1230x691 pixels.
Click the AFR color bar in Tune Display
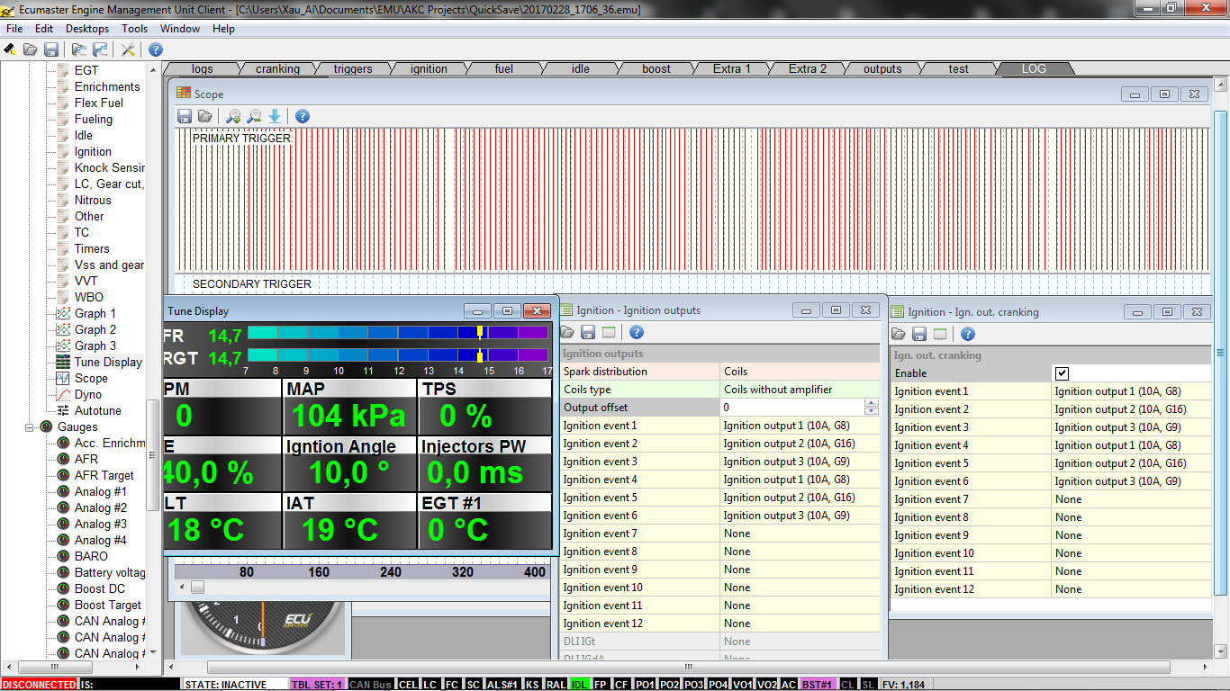(397, 333)
